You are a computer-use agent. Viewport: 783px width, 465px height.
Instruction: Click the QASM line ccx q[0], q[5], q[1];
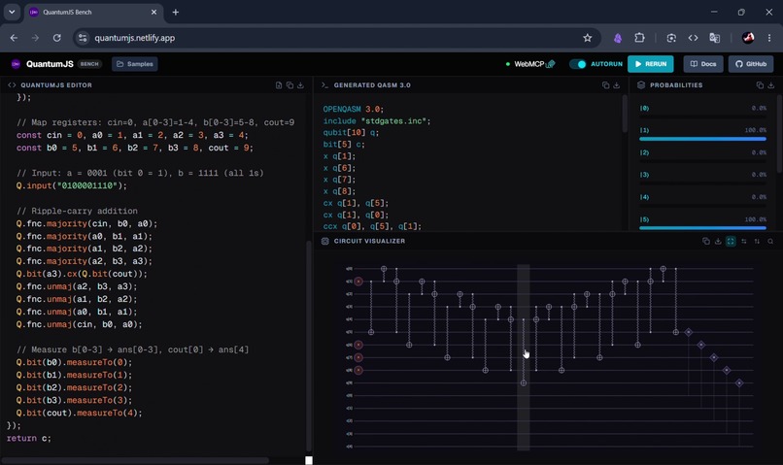372,226
